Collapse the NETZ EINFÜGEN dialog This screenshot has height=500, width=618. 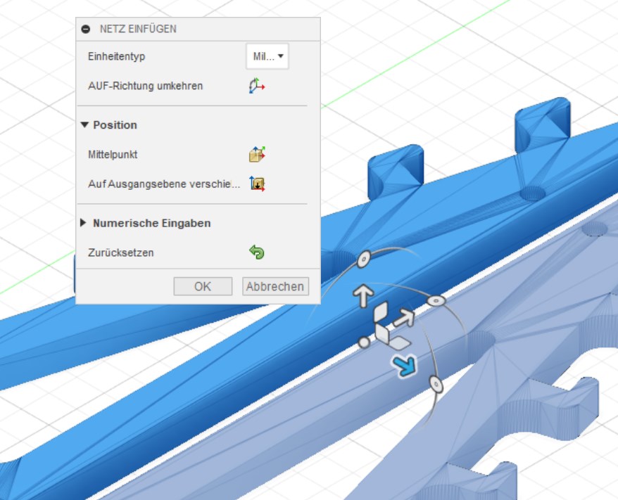86,29
